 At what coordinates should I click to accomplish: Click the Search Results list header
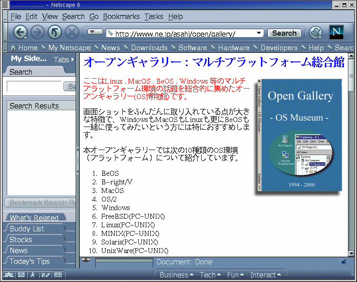click(x=41, y=106)
